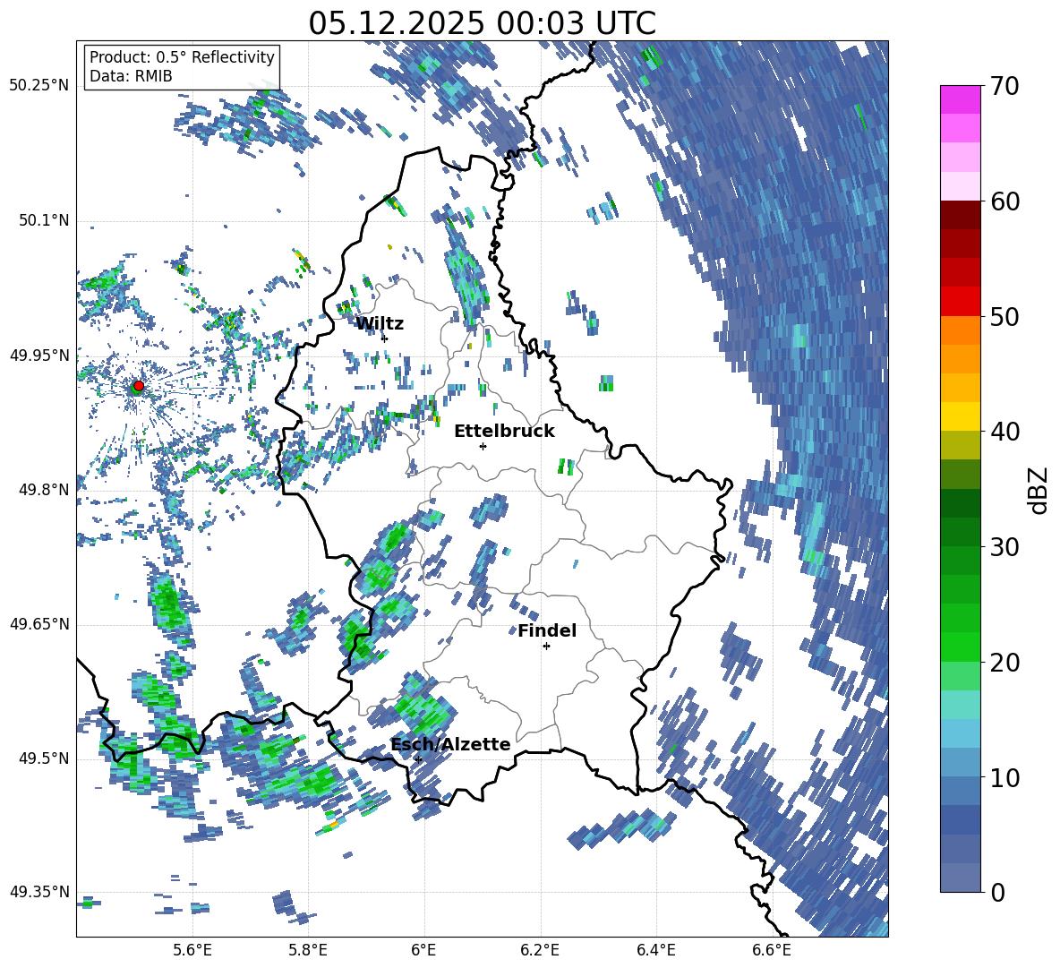The image size is (1060, 968).
Task: Click the 40 tick label on colorbar
Action: (x=1004, y=432)
